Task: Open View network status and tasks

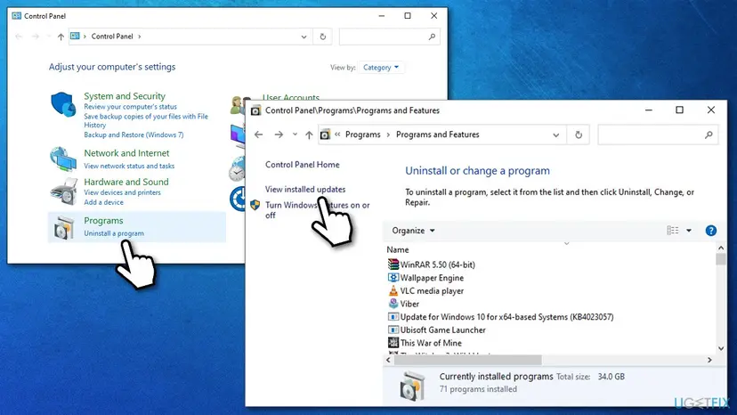Action: (129, 167)
